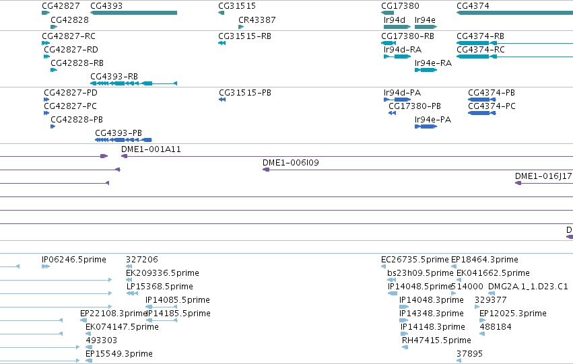
Task: Click the 37895 EST label
Action: pos(469,354)
